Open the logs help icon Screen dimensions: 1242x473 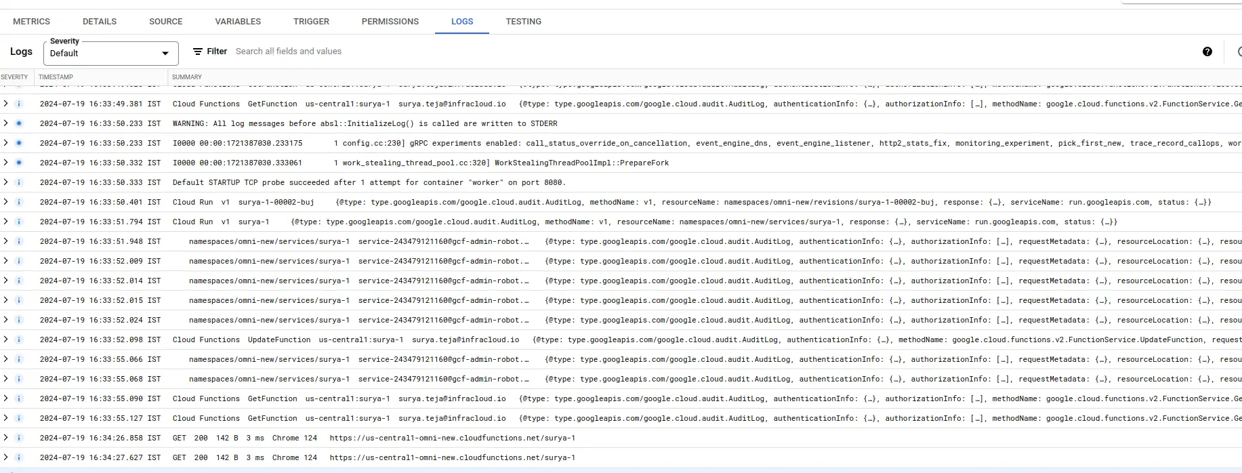tap(1207, 52)
